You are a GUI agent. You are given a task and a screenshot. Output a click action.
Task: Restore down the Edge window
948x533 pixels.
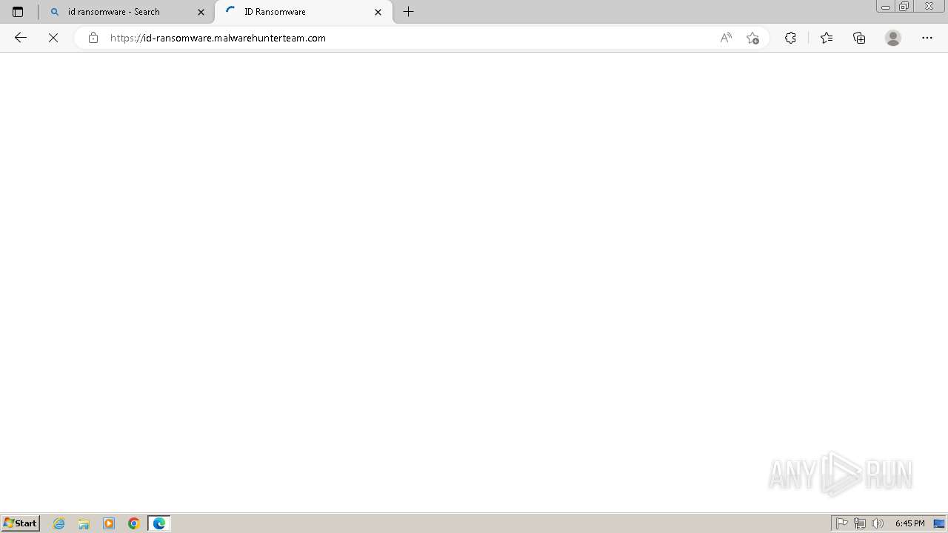click(x=904, y=7)
